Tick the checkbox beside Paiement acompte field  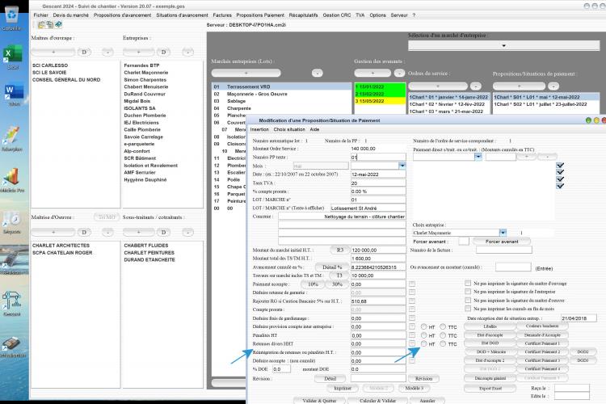(412, 284)
